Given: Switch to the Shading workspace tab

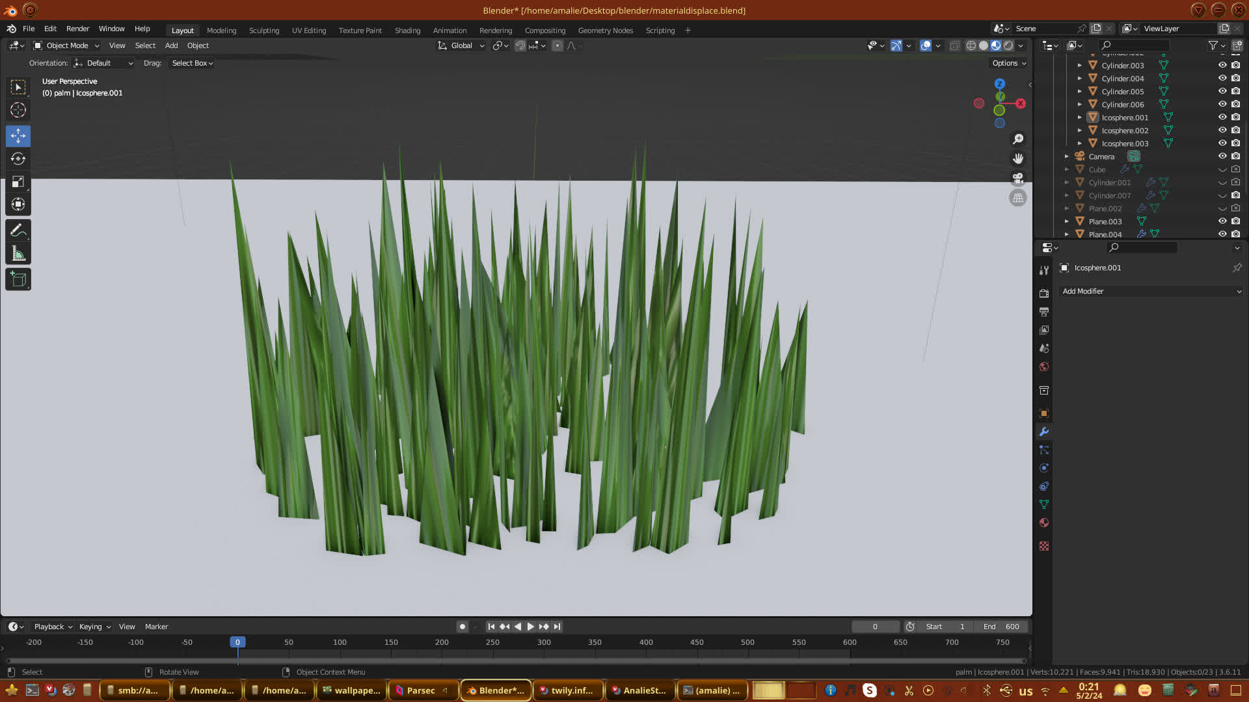Looking at the screenshot, I should (407, 31).
